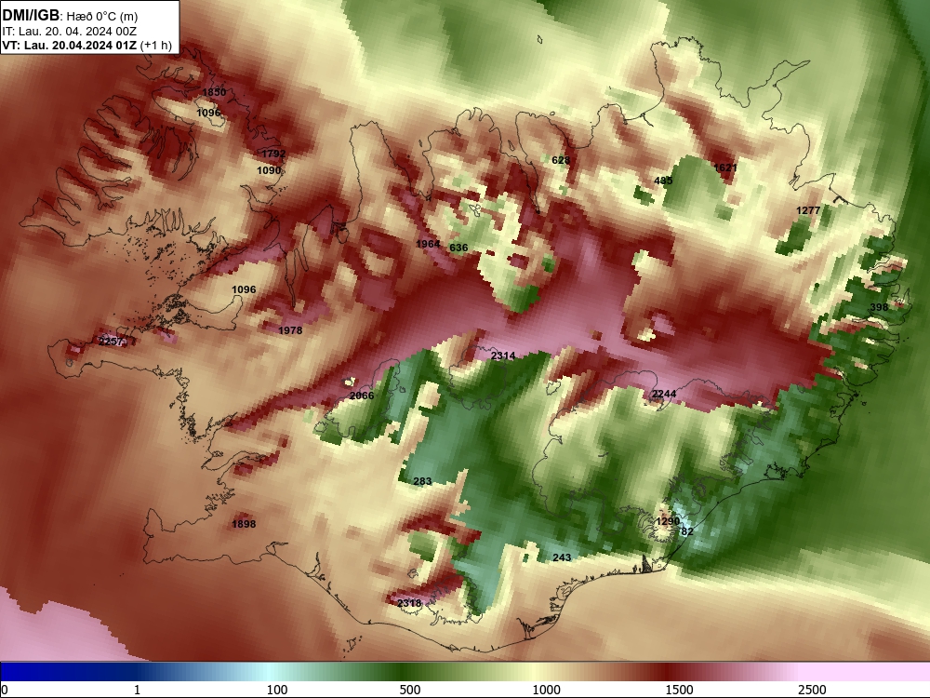Click the 1096 label above 1978
This screenshot has height=698, width=930.
[244, 289]
